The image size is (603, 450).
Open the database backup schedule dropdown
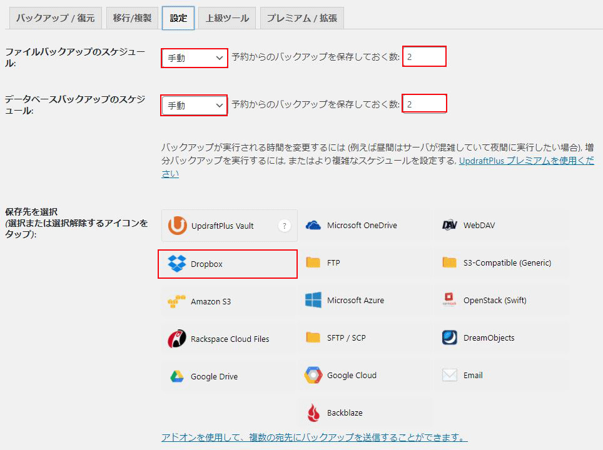[195, 105]
